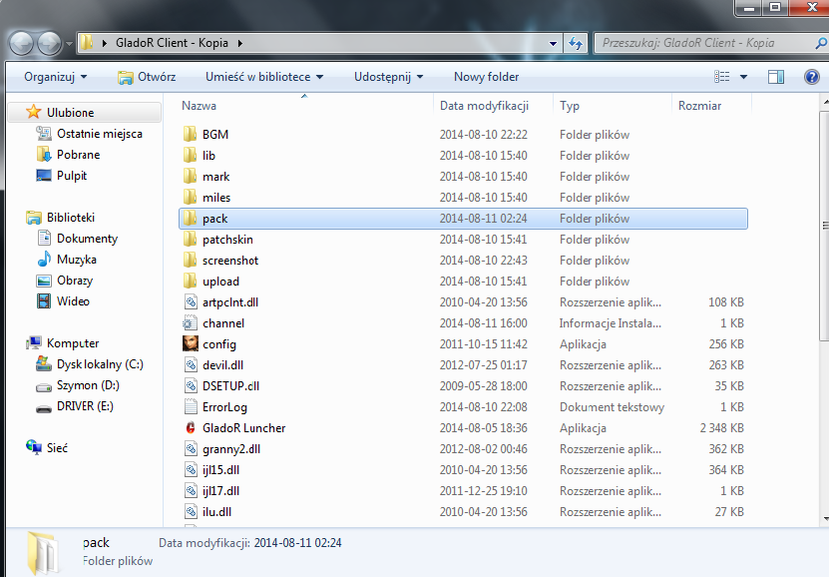
Task: Sort by the Rozmiar column header
Action: coord(699,106)
